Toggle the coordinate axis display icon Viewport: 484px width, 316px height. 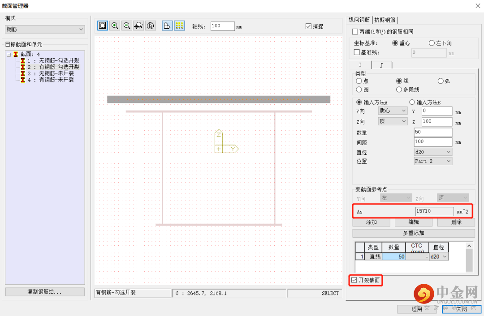167,26
